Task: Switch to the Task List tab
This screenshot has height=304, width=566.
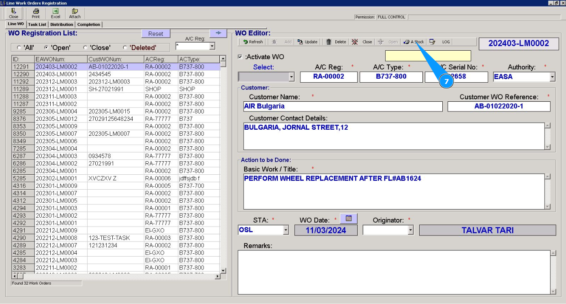Action: pyautogui.click(x=37, y=24)
